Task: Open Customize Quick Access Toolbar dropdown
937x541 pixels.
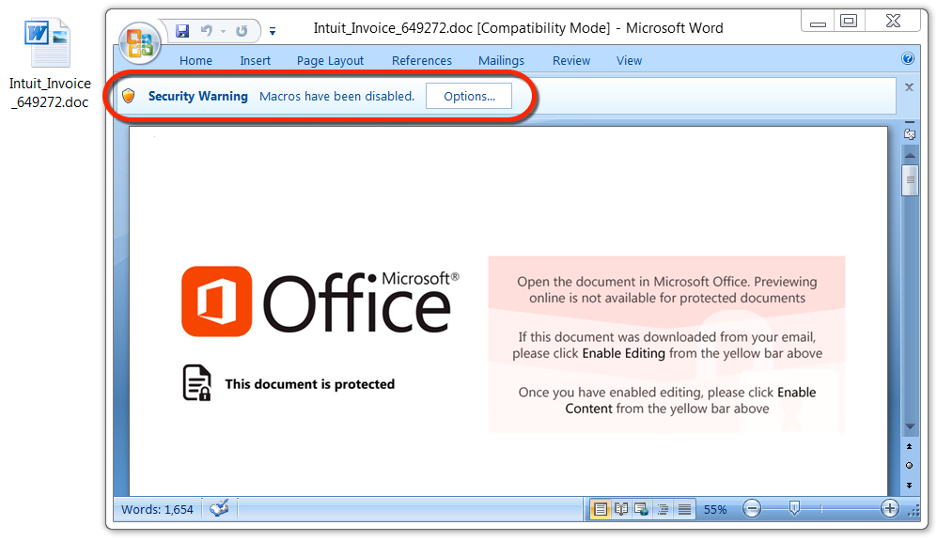Action: [x=273, y=31]
